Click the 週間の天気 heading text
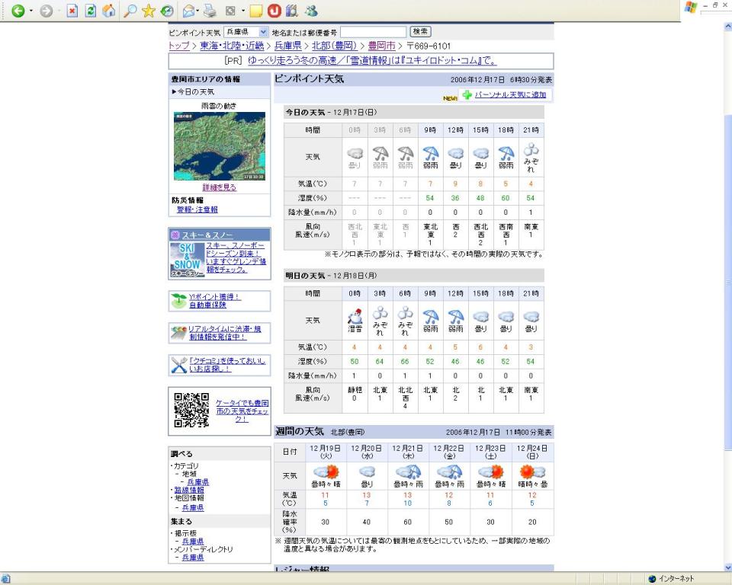The width and height of the screenshot is (732, 585). [299, 432]
